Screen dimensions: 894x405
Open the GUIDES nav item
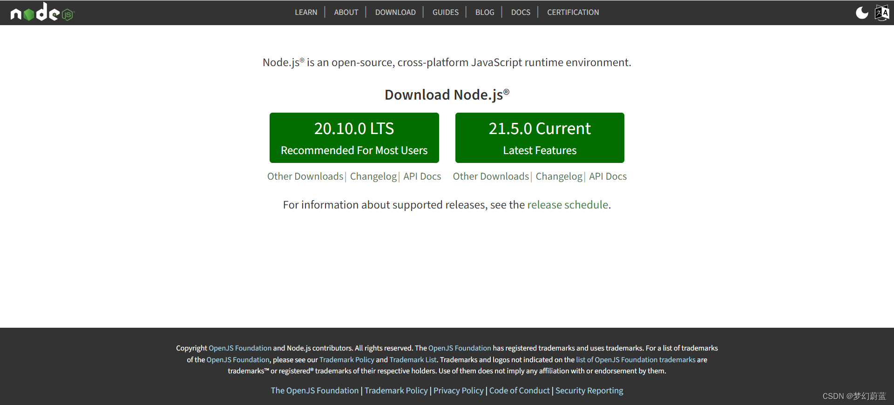click(x=446, y=13)
